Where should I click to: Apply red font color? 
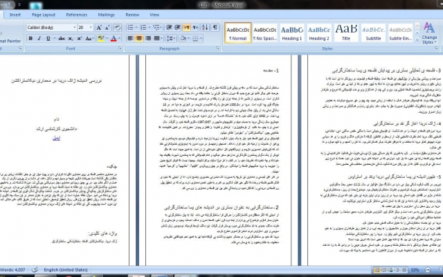pyautogui.click(x=114, y=39)
